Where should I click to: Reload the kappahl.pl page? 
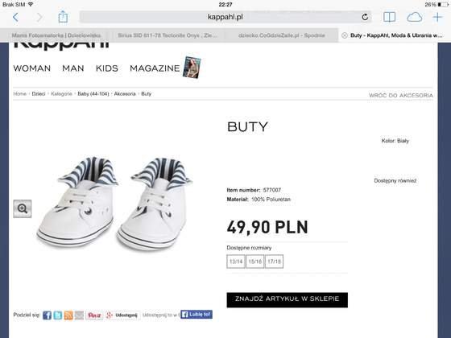point(365,17)
